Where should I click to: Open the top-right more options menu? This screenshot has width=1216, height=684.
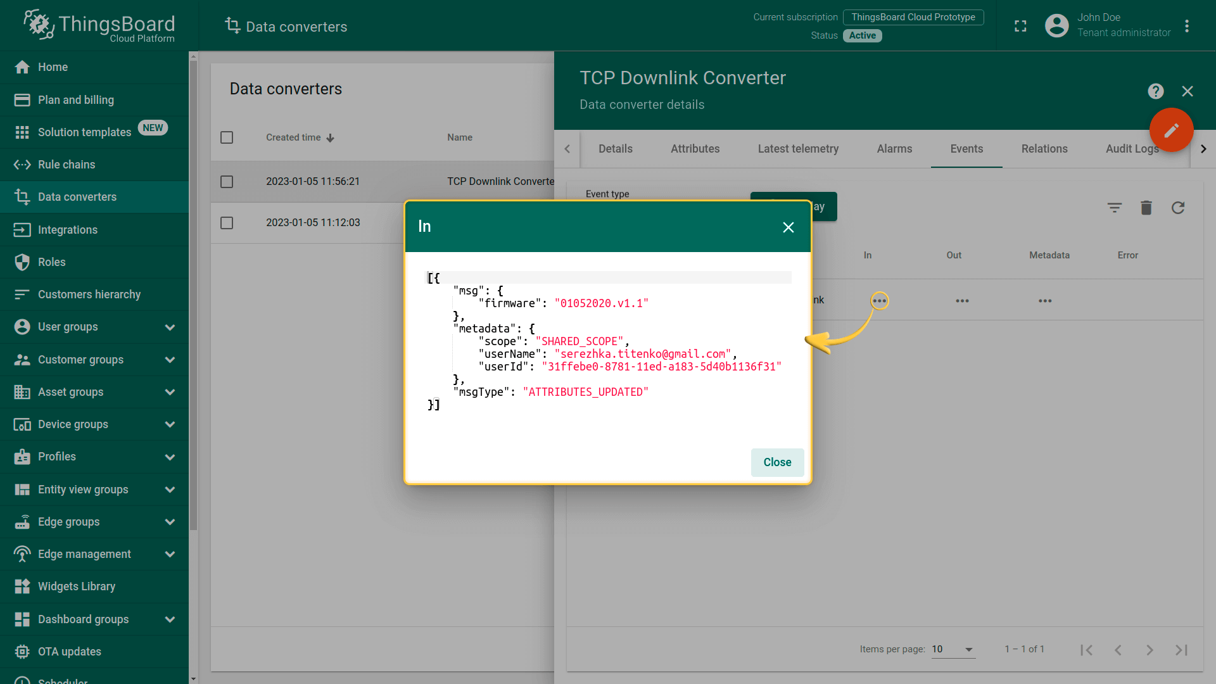[1187, 25]
